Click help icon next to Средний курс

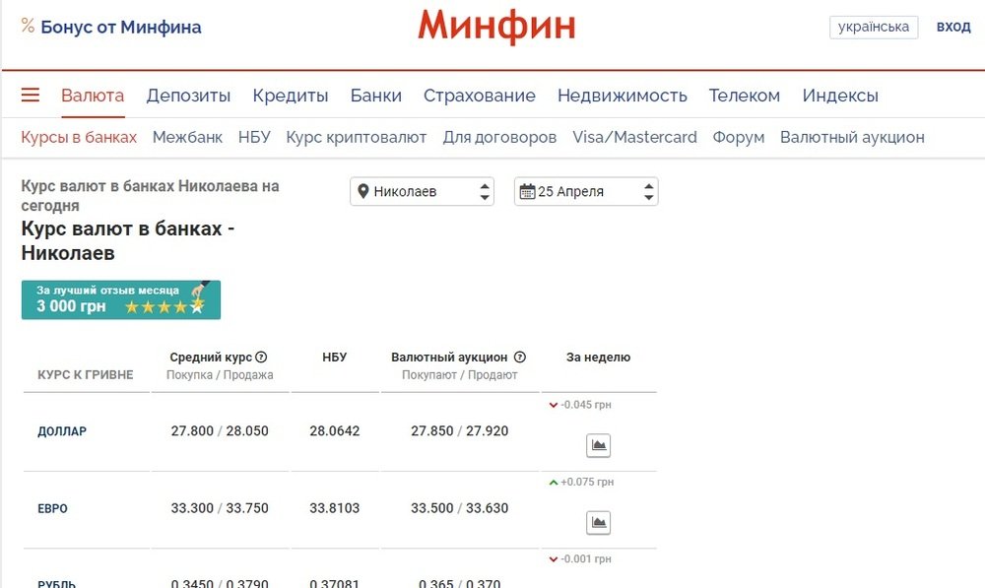[x=261, y=357]
